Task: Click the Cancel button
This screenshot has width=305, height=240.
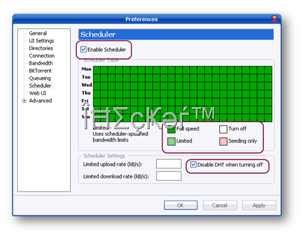Action: pyautogui.click(x=220, y=205)
